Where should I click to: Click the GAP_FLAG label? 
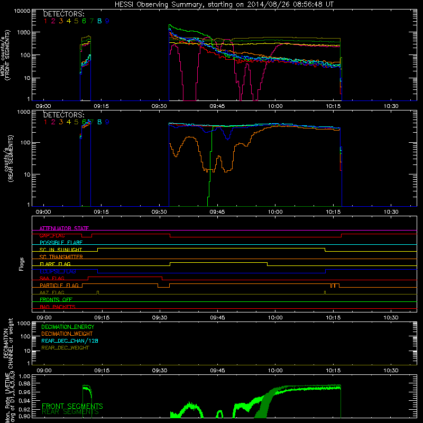pos(52,235)
